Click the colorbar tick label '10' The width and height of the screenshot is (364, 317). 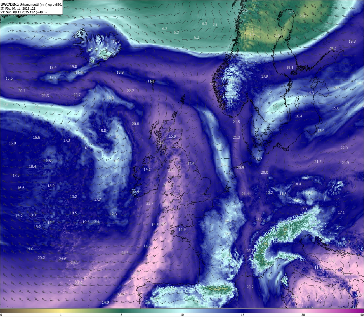pos(182,315)
